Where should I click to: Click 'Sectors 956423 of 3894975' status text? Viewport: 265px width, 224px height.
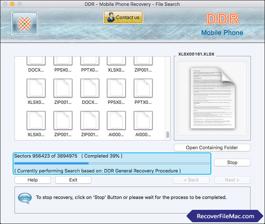[46, 156]
